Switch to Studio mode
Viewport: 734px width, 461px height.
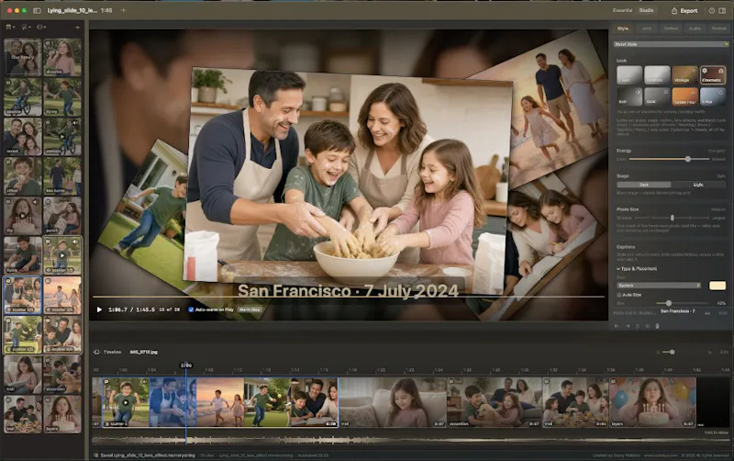click(647, 10)
